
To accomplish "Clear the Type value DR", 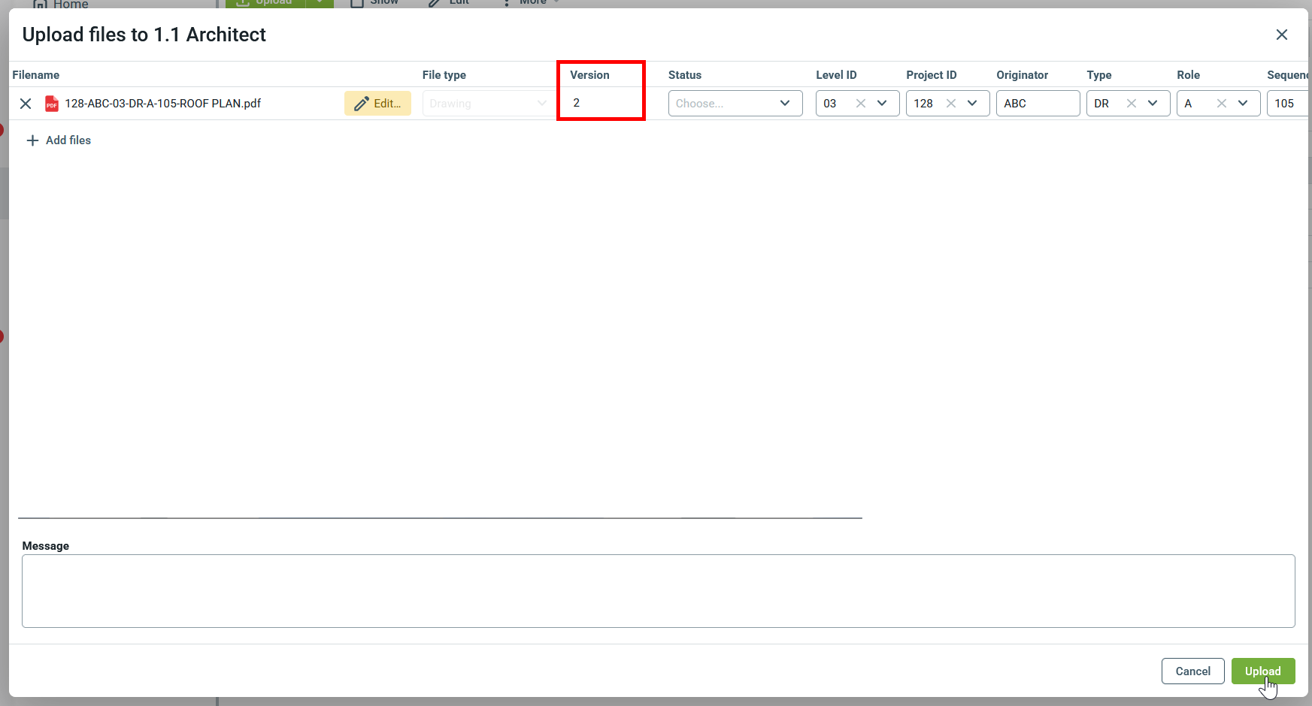I will pyautogui.click(x=1132, y=104).
